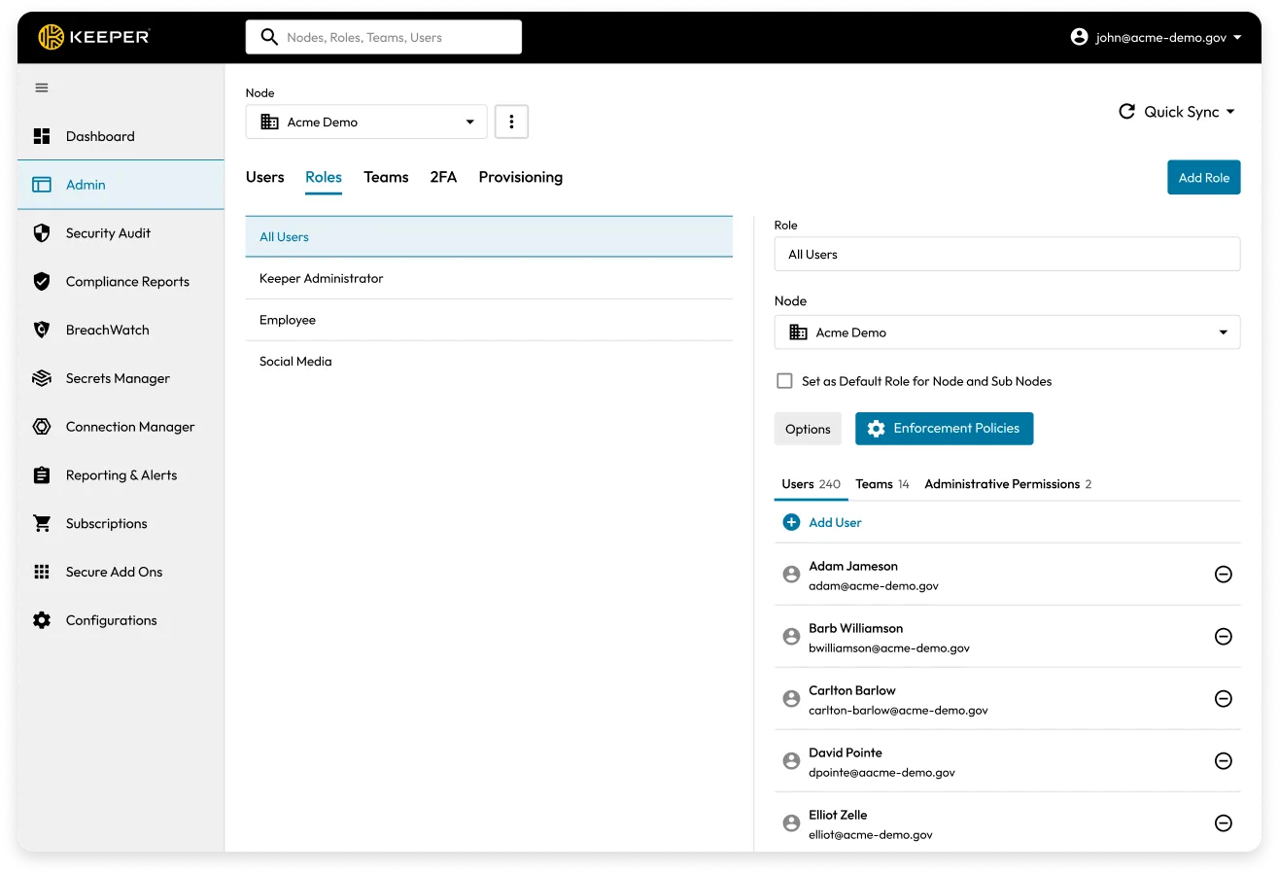The image size is (1279, 875).
Task: Click the search magnifier icon
Action: tap(269, 37)
